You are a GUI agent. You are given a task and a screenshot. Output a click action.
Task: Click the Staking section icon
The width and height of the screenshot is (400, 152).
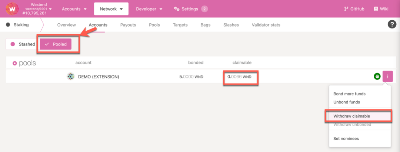[x=8, y=25]
